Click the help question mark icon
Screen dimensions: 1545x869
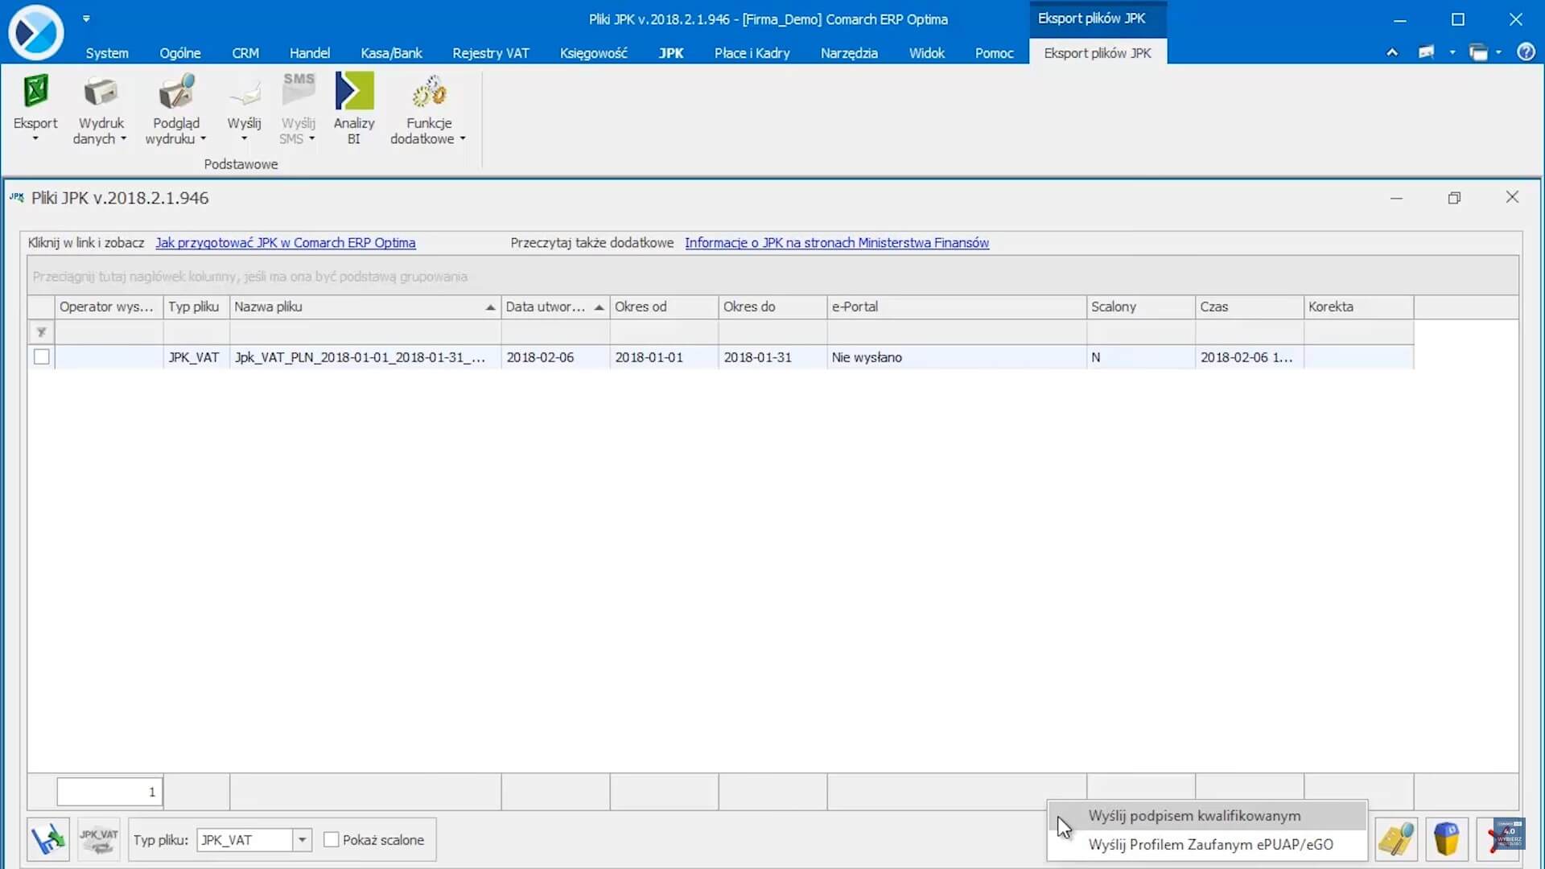tap(1525, 52)
